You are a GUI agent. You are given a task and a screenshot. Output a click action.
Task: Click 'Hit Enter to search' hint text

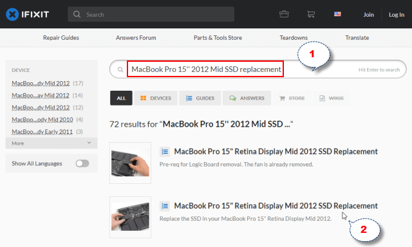379,69
